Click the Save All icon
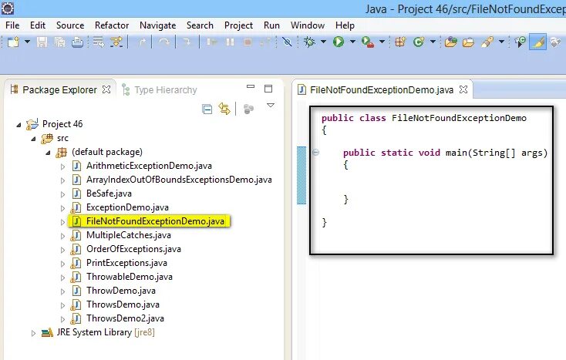 coord(59,42)
